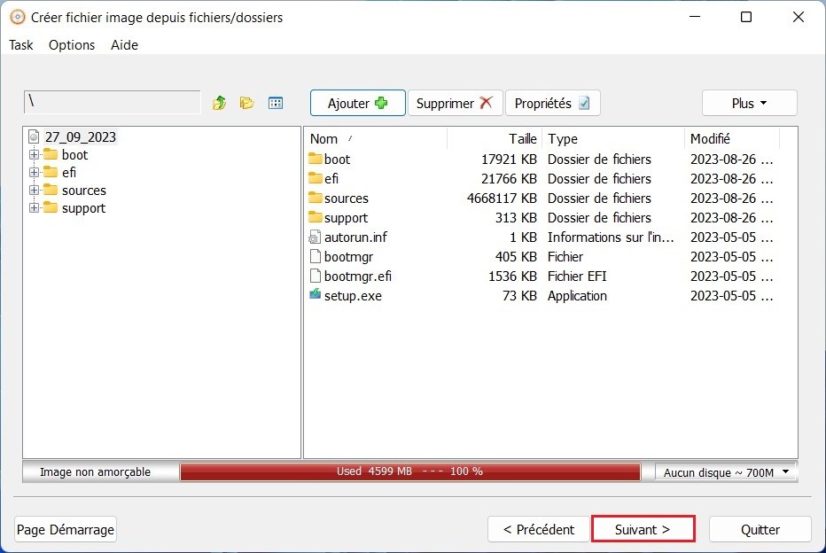Click the Page Démarrage button
This screenshot has height=553, width=826.
65,529
